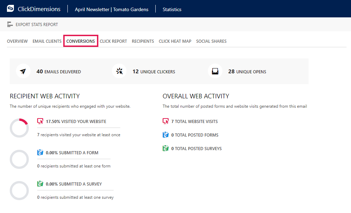Viewport: 351px width, 213px height.
Task: Click the website visits progress ring
Action: (x=19, y=128)
